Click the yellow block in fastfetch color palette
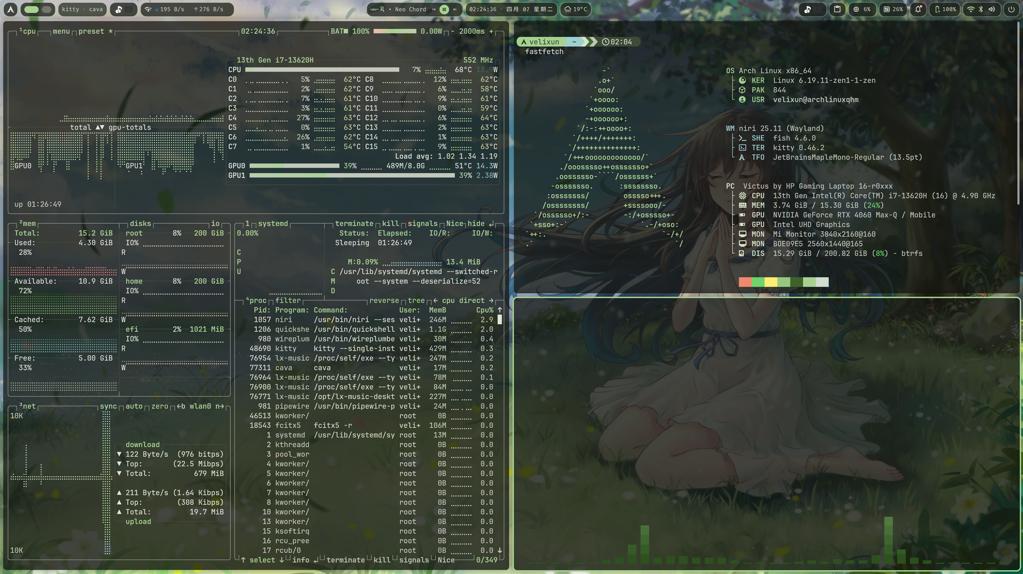 coord(770,282)
